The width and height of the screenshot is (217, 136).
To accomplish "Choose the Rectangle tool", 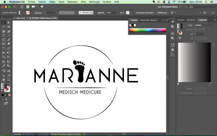I will tap(4, 40).
